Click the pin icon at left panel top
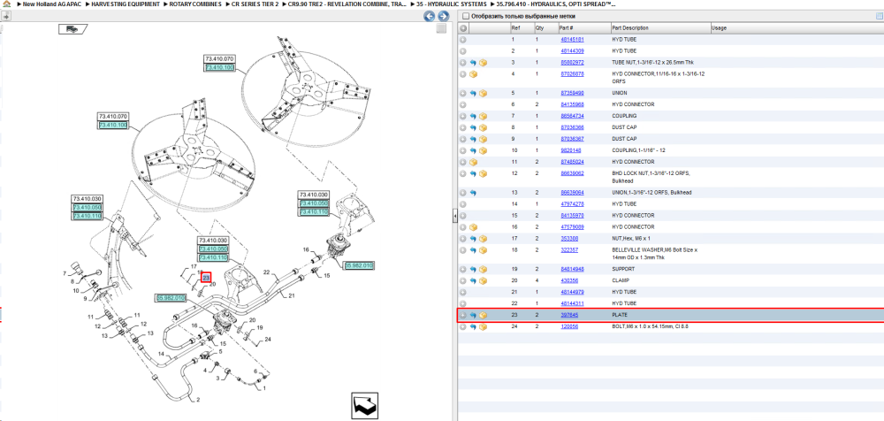The width and height of the screenshot is (884, 421). (7, 17)
